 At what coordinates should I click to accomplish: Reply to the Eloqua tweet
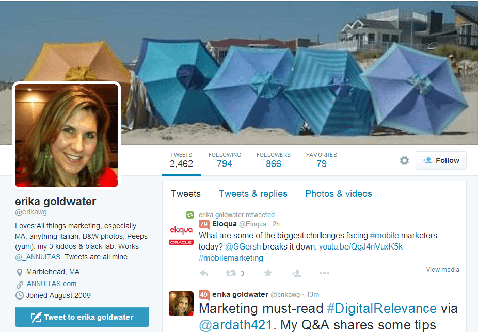pos(204,273)
